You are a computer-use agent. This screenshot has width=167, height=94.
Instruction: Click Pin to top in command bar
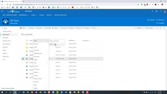pos(63,28)
